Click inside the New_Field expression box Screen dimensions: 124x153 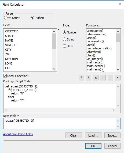coord(60,124)
